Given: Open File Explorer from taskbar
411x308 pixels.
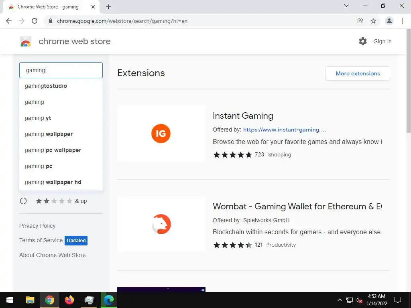Looking at the screenshot, I should point(30,300).
